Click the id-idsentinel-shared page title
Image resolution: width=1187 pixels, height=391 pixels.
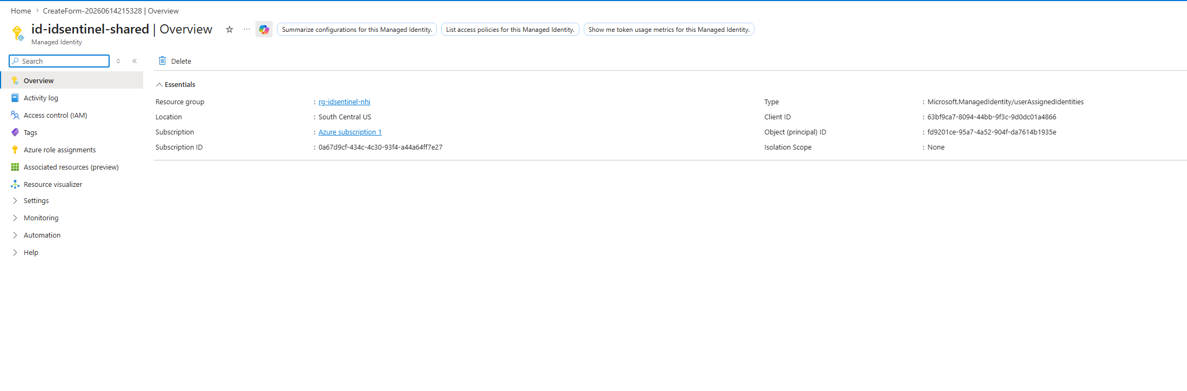click(90, 29)
